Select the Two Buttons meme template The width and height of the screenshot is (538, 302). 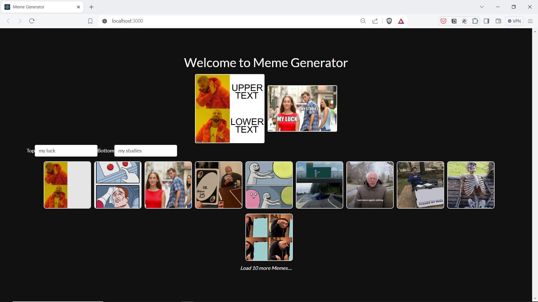[x=118, y=185]
